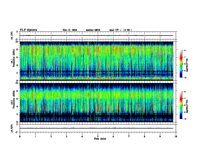
Task: Click the time-axis tick label '5'
Action: (98, 136)
